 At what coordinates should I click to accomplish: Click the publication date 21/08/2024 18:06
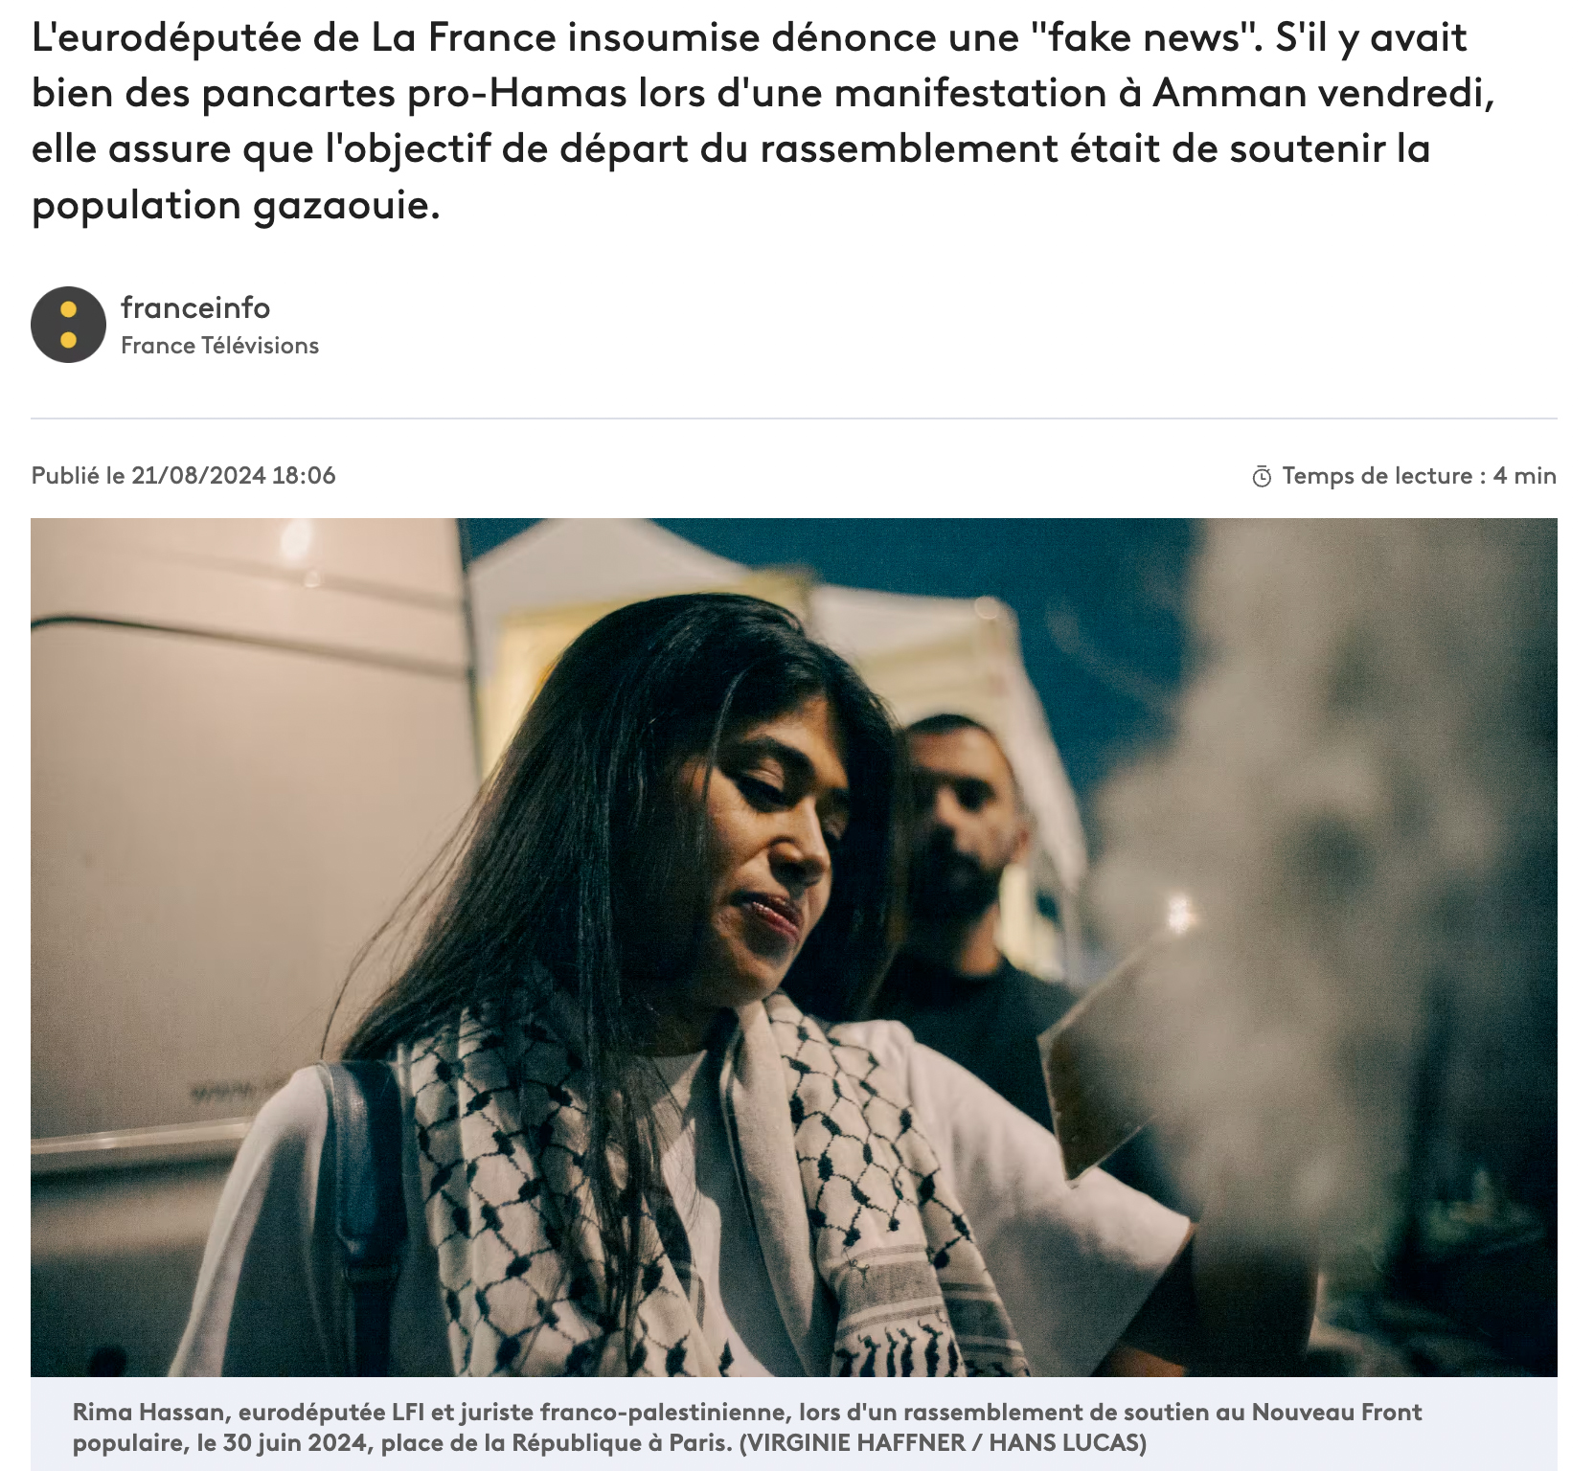click(234, 476)
